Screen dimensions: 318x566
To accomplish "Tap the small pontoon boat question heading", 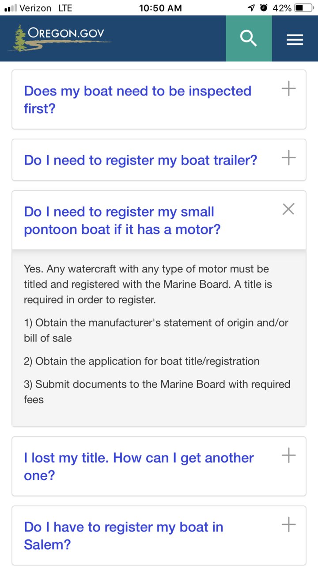I will [x=122, y=221].
